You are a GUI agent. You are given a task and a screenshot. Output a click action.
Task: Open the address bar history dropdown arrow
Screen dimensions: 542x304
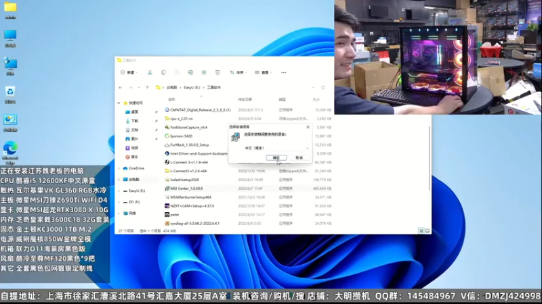pyautogui.click(x=313, y=88)
